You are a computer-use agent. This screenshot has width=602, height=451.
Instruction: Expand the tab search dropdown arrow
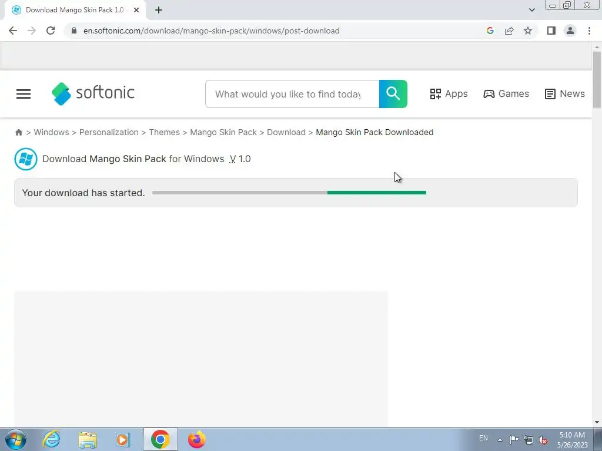coord(531,10)
